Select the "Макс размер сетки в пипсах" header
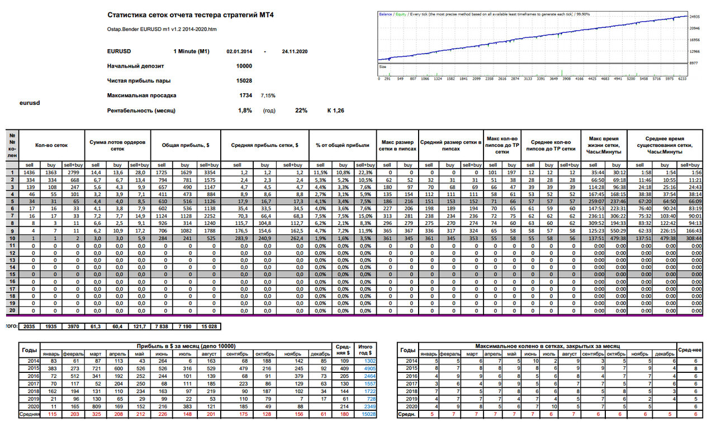Image resolution: width=721 pixels, height=427 pixels. tap(397, 145)
